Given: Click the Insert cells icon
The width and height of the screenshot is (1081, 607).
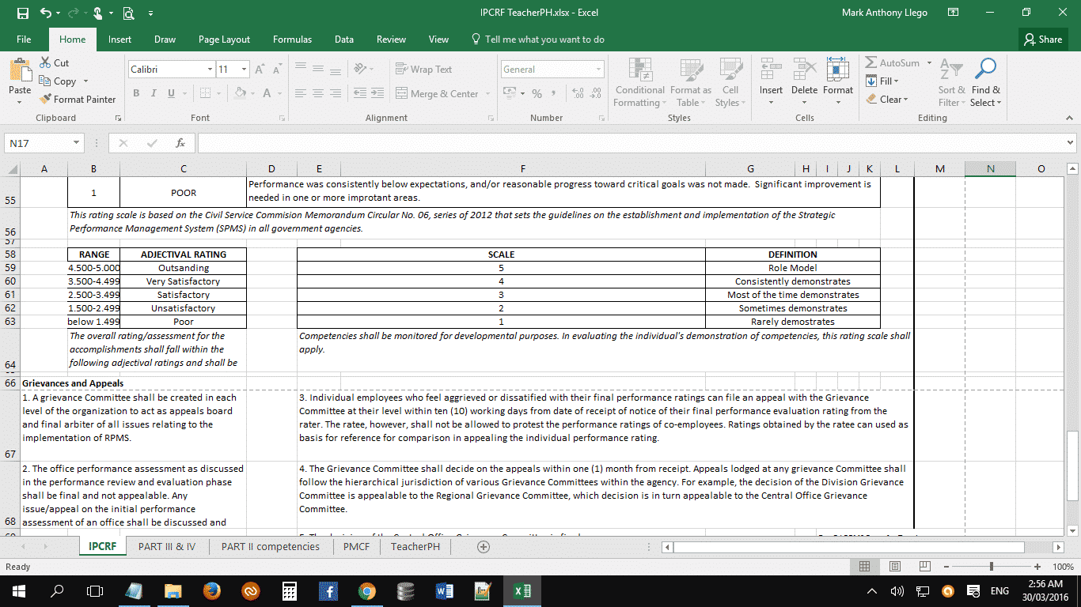Looking at the screenshot, I should tap(771, 70).
